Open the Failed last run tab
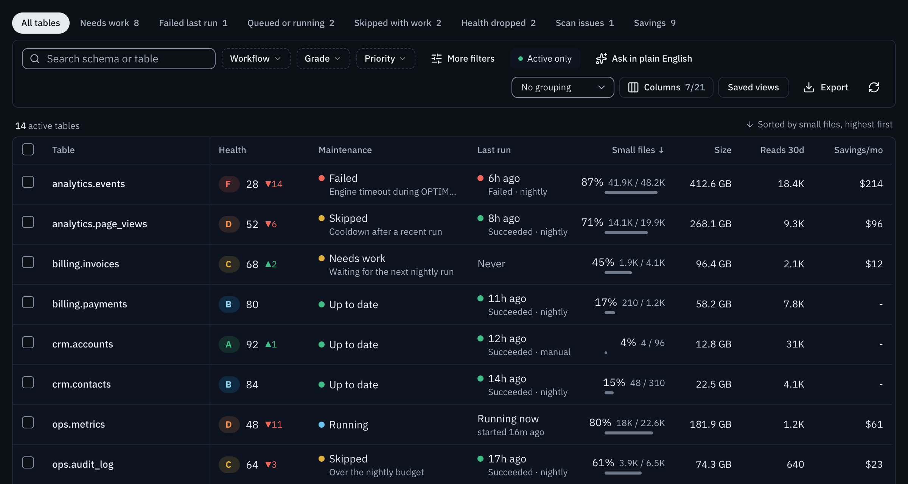Viewport: 908px width, 484px height. point(193,23)
